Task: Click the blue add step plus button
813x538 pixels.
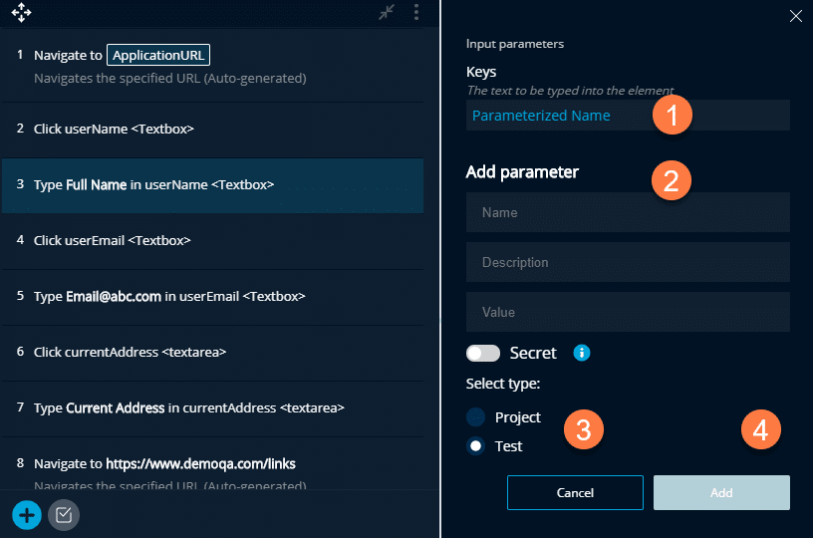Action: (27, 514)
